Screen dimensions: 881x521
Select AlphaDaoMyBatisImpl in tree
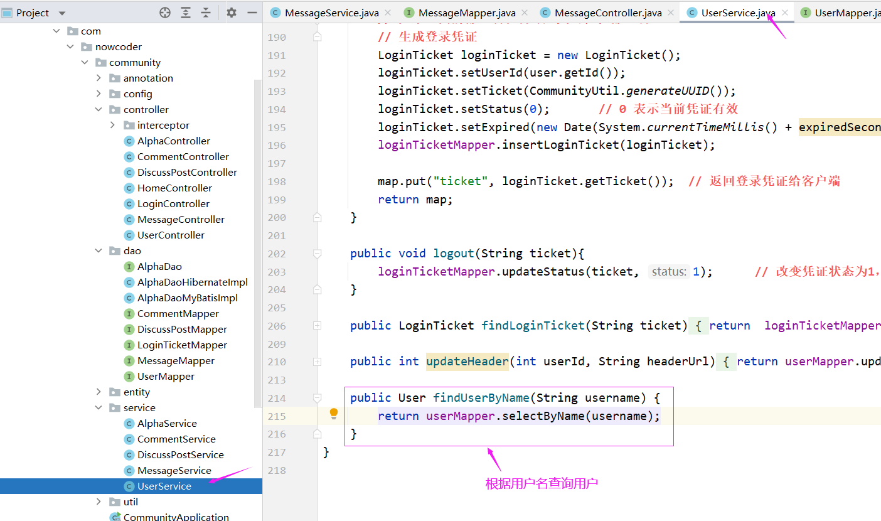point(188,298)
